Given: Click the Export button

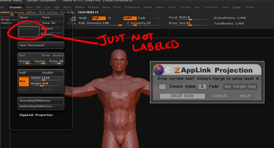Looking at the screenshot, I should pyautogui.click(x=51, y=34).
